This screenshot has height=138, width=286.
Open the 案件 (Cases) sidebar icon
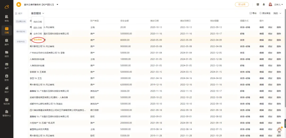[x=7, y=42]
